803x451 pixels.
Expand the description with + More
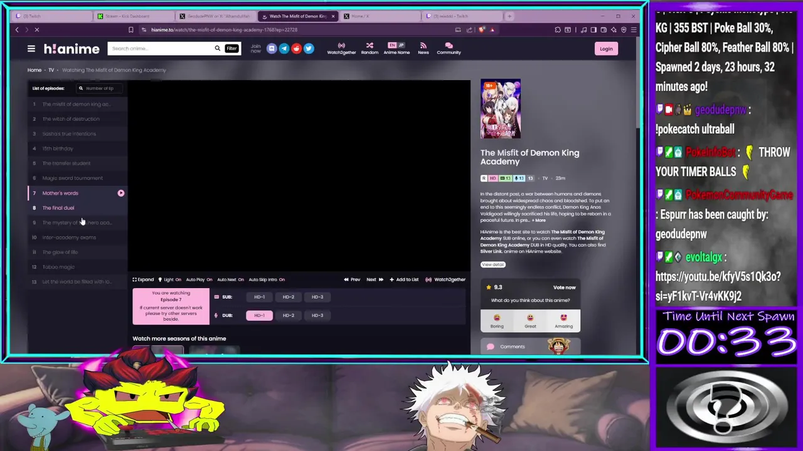(539, 220)
